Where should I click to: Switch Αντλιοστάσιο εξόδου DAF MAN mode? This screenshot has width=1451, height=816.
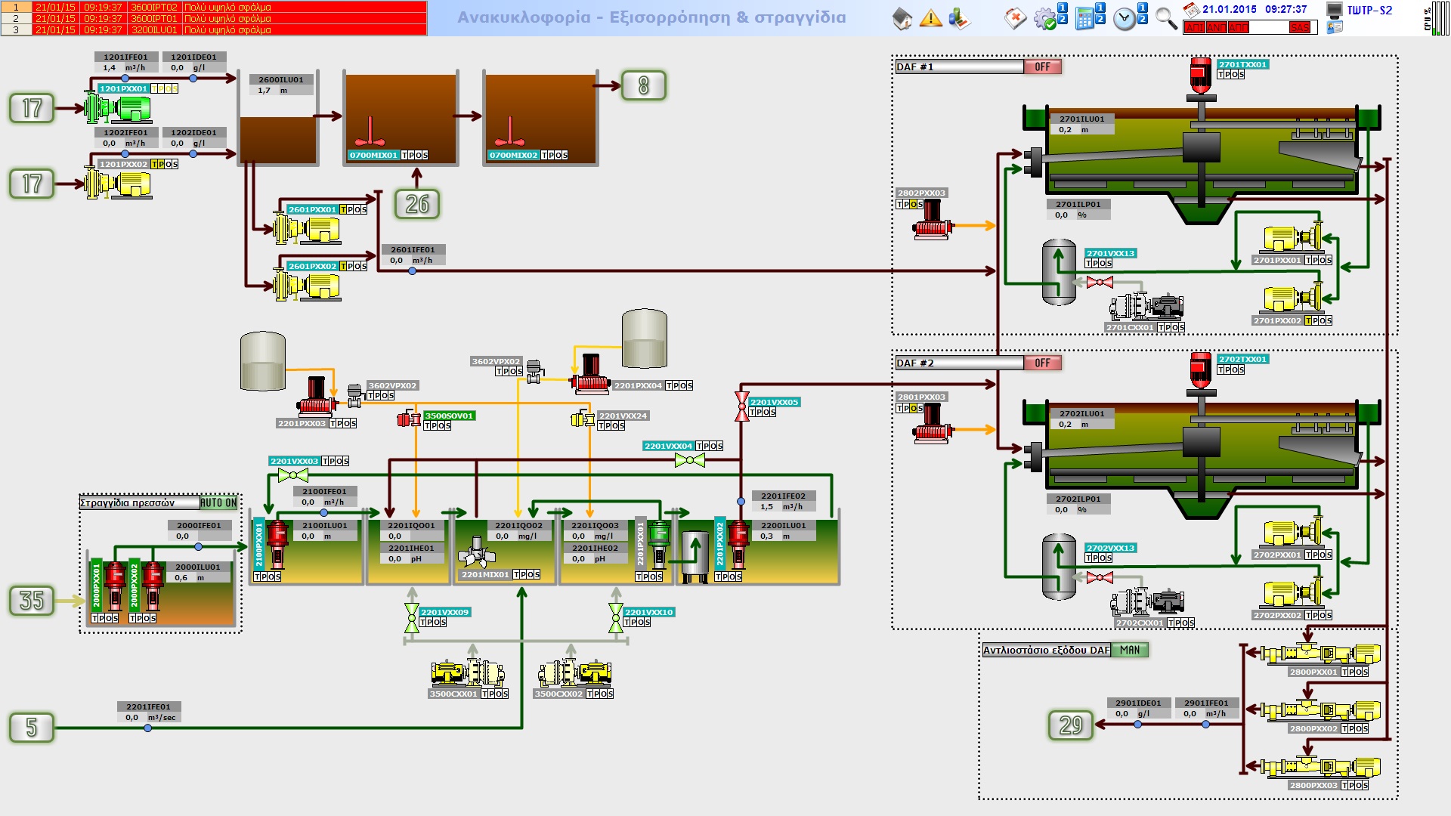pos(1130,651)
